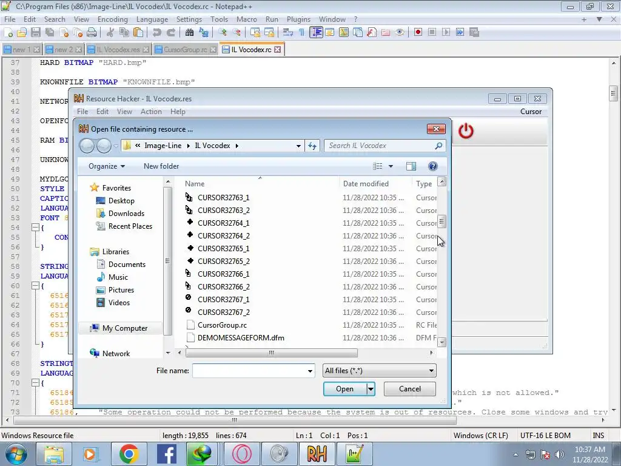
Task: Open the split arrow next to Open button
Action: click(371, 389)
